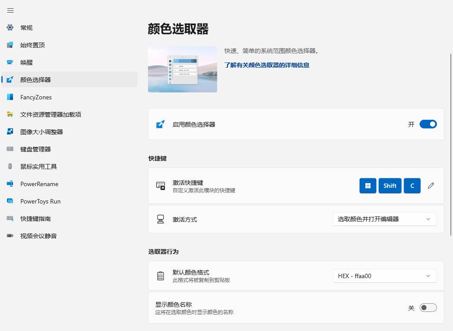Screen dimensions: 453x331
Task: Click the color picker preview thumbnail
Action: pos(183,69)
